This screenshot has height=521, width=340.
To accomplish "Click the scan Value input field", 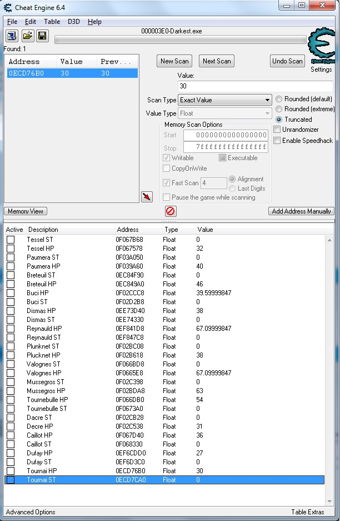I will click(256, 86).
